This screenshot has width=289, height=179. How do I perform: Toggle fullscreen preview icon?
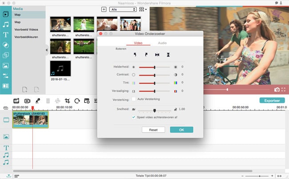(x=283, y=89)
